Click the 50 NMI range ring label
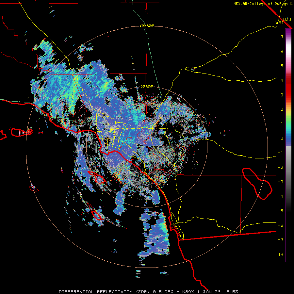 tap(147, 87)
